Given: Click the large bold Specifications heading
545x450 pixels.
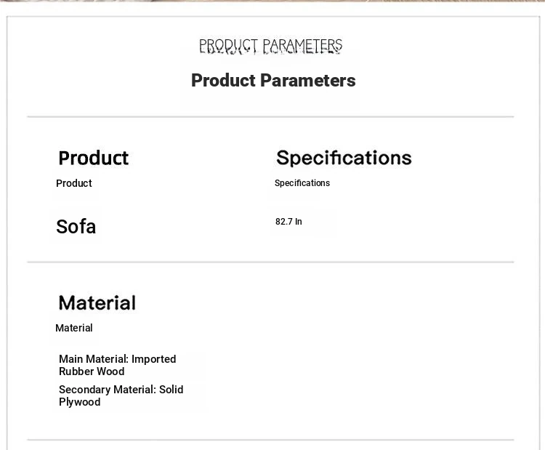Looking at the screenshot, I should (x=344, y=157).
